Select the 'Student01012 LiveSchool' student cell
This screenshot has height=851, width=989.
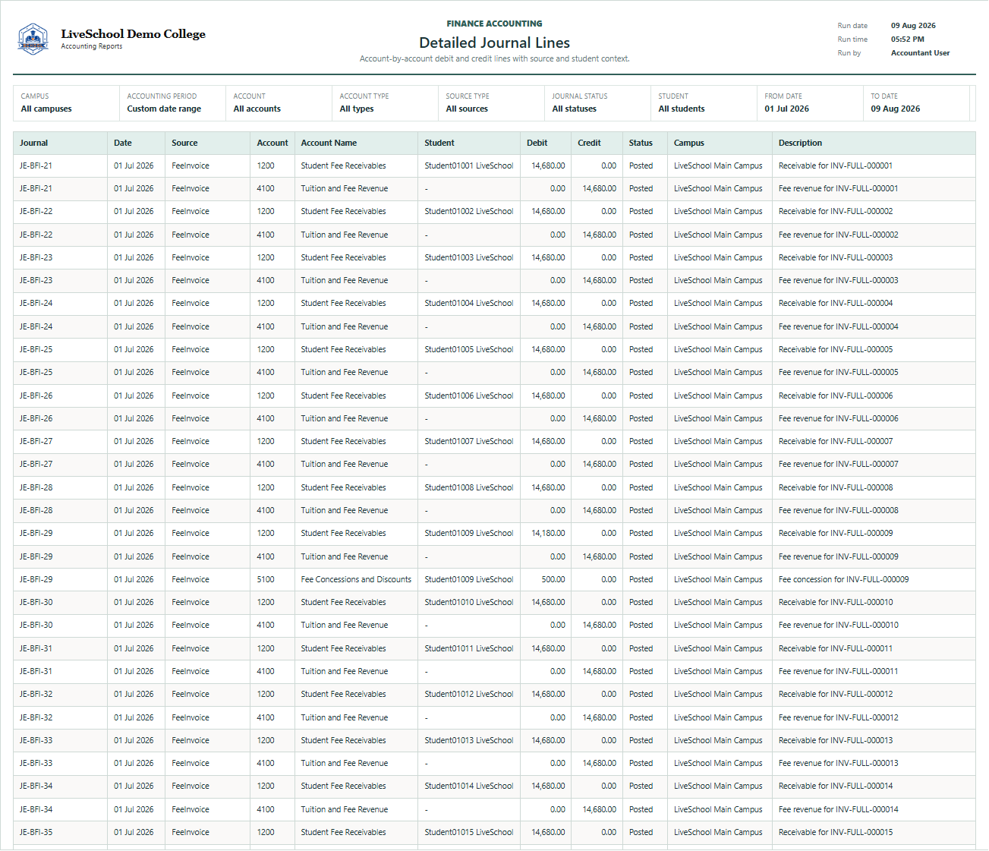[469, 694]
